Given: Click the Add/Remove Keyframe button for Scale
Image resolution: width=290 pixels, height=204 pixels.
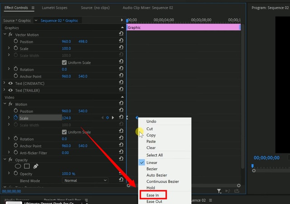Looking at the screenshot, I should pos(107,118).
